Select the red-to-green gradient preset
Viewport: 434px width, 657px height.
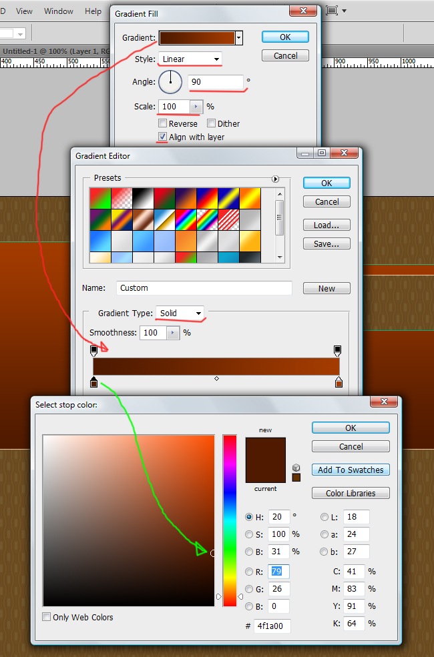point(100,198)
